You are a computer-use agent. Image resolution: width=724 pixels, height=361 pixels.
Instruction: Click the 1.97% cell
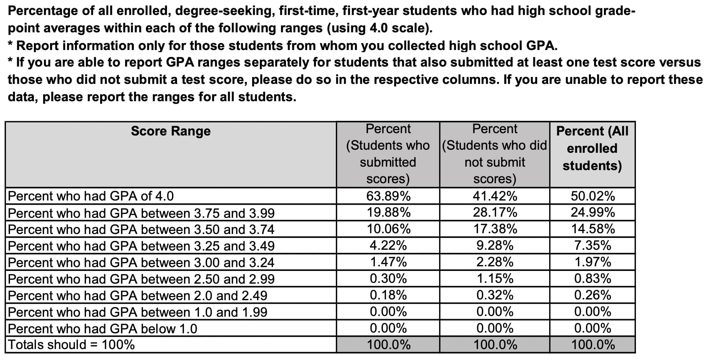592,262
